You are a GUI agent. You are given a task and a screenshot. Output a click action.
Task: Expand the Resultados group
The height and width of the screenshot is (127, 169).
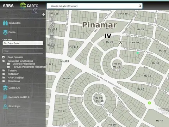click(14, 81)
